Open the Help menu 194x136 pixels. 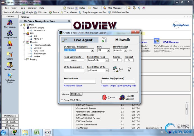click(42, 8)
